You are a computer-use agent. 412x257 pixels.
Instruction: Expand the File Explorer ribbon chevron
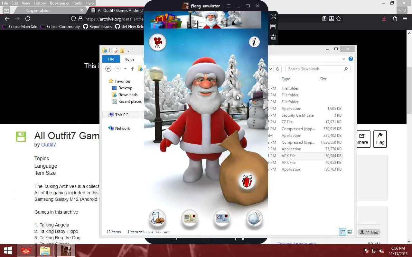pyautogui.click(x=344, y=59)
